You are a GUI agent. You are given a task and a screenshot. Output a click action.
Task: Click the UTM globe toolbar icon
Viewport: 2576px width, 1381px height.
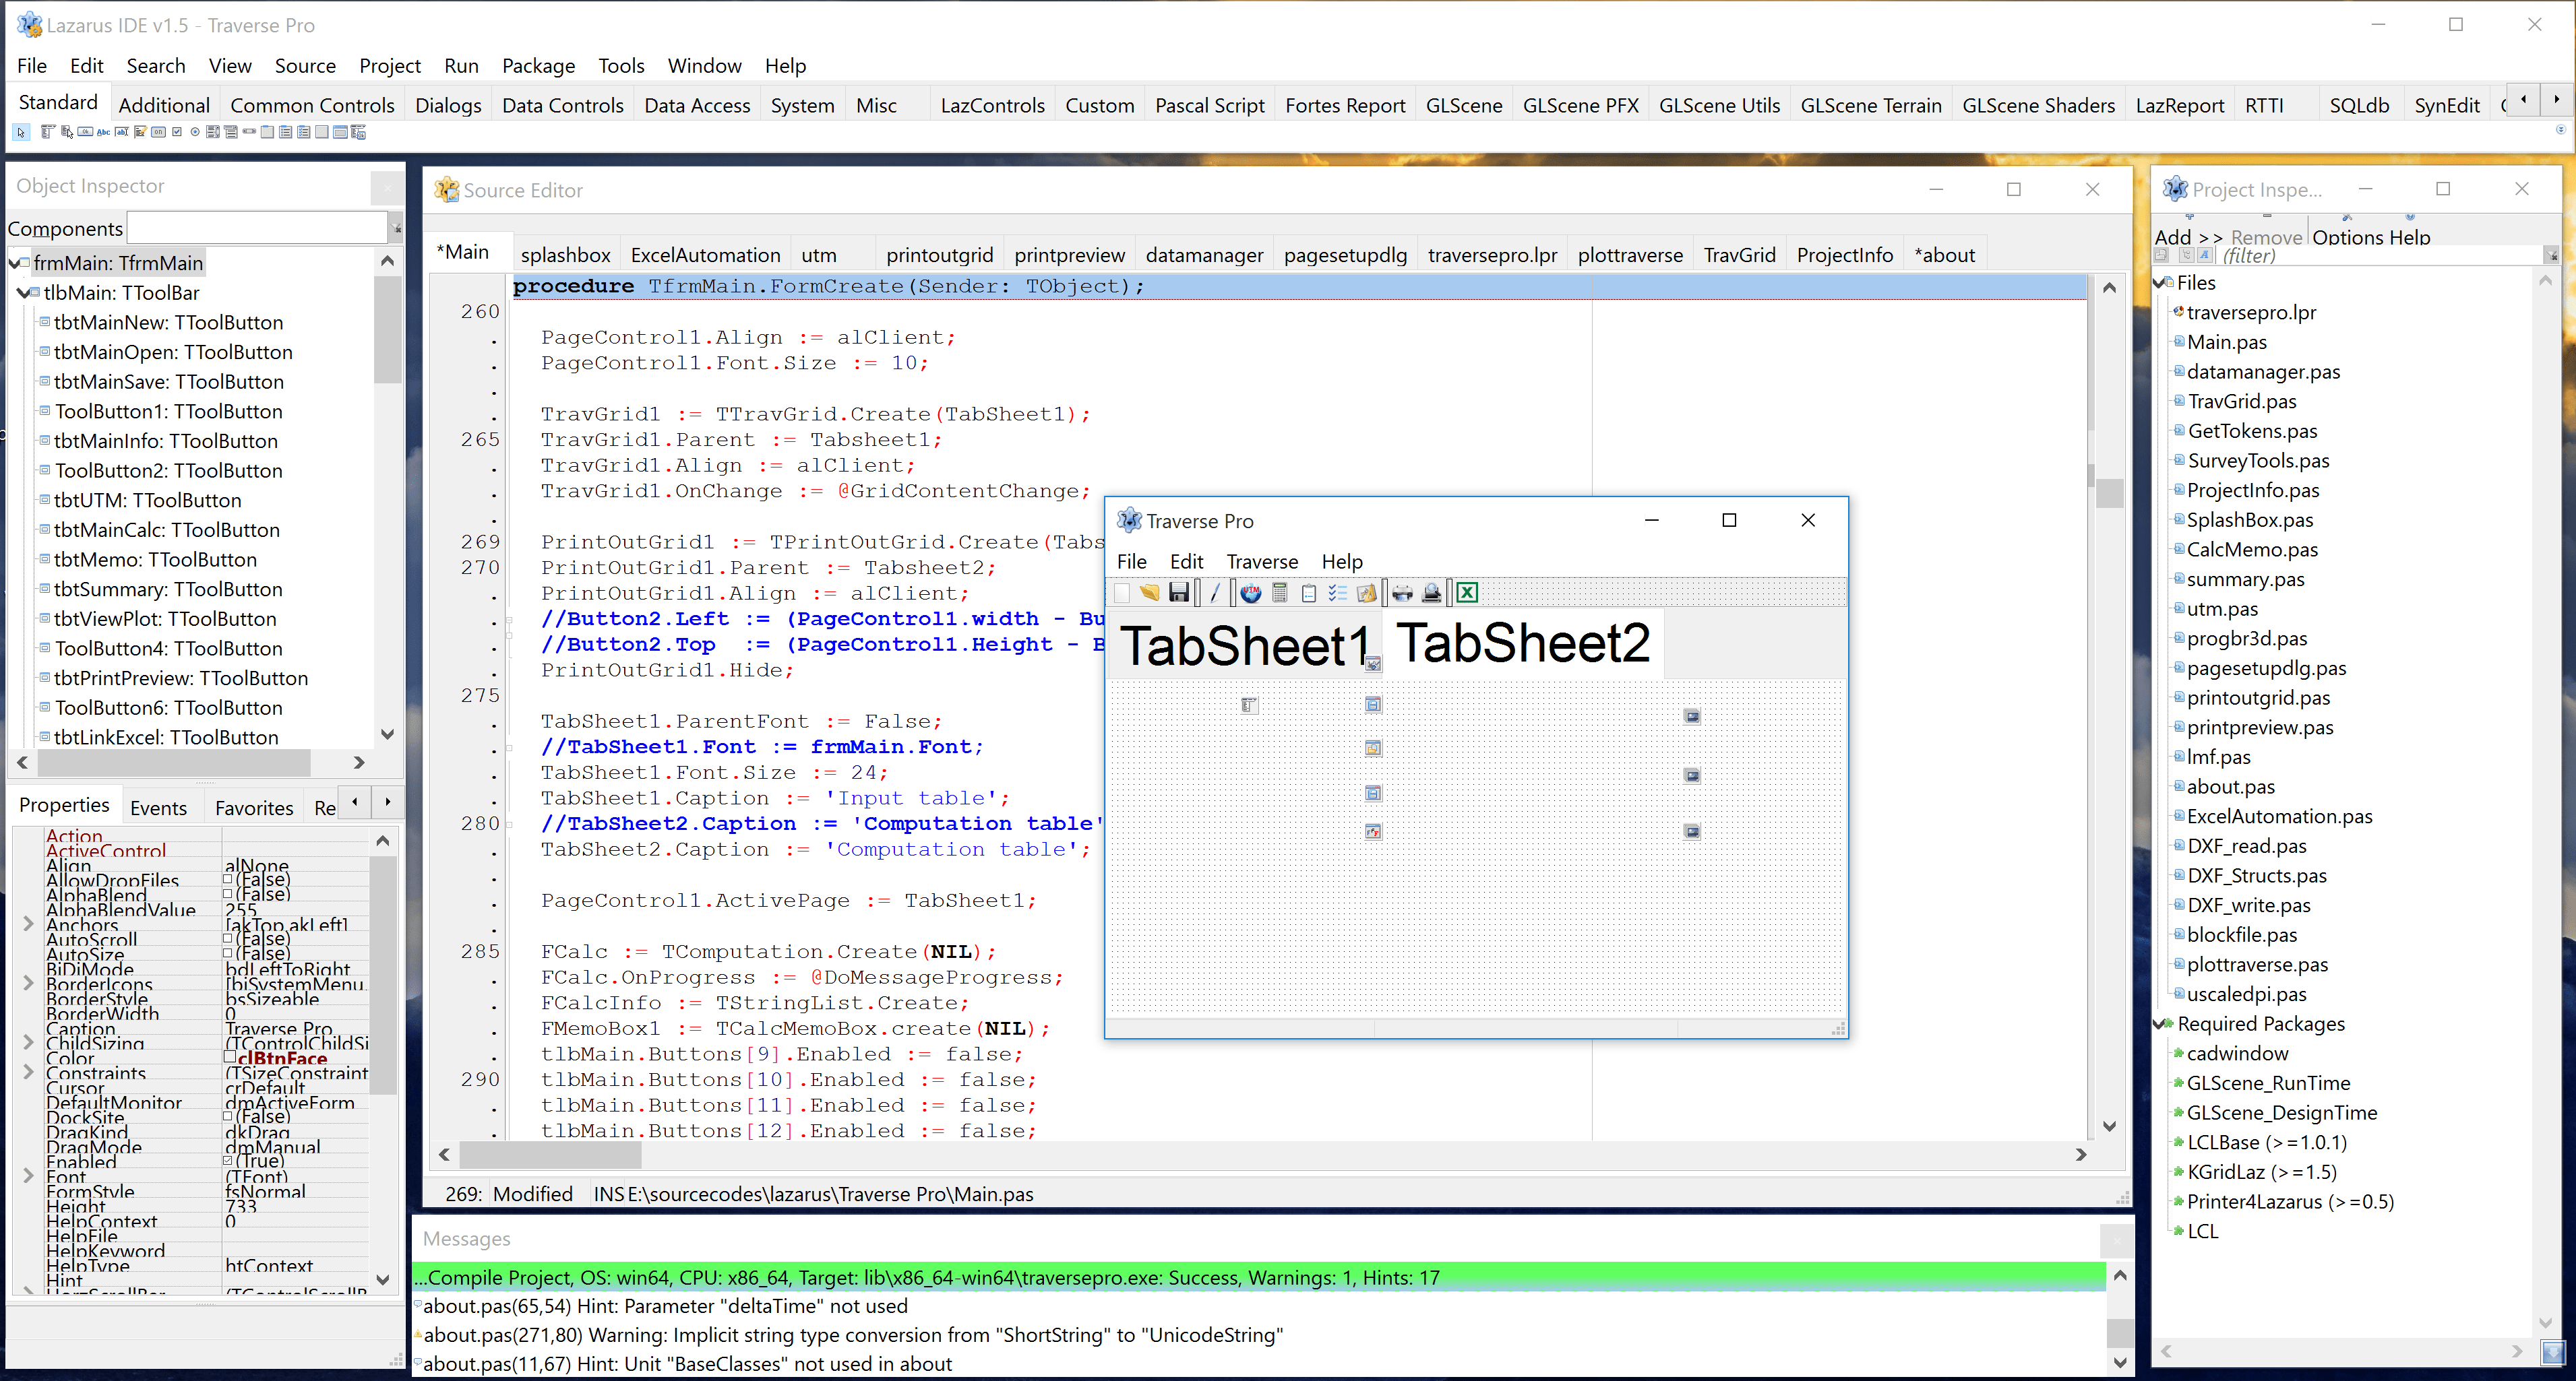pos(1250,593)
